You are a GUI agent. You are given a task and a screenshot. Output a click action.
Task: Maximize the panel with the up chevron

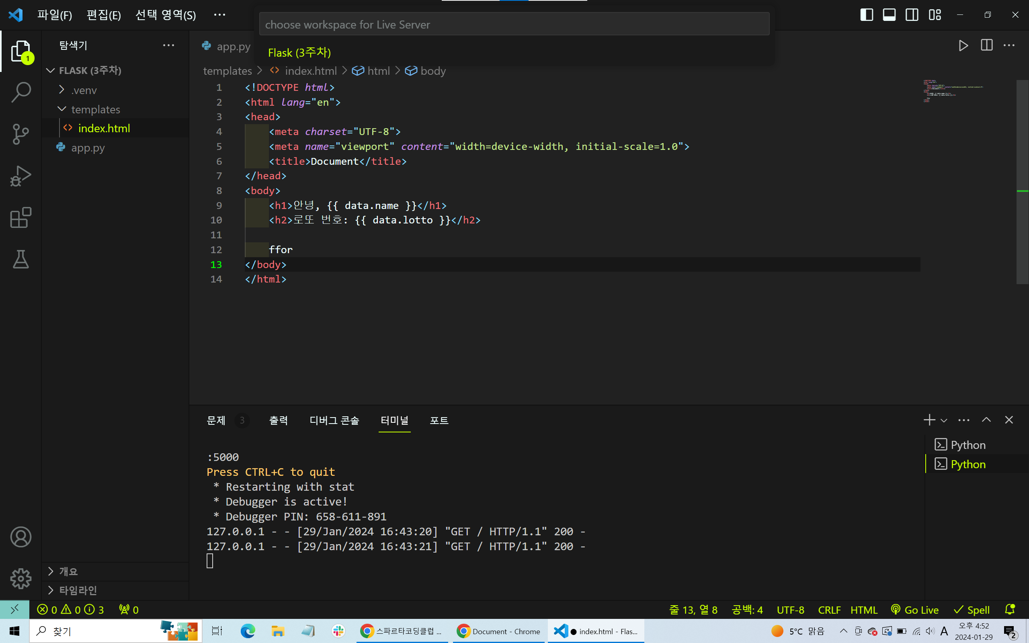[986, 420]
